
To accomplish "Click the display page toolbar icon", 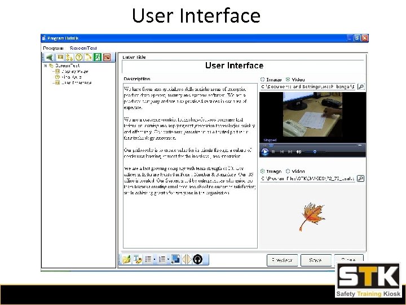I will coord(60,57).
